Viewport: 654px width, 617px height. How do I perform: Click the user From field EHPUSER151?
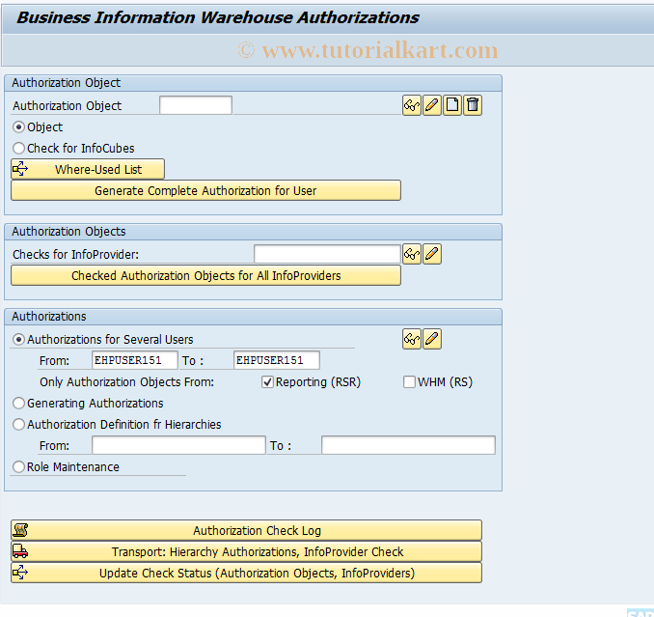click(x=135, y=360)
